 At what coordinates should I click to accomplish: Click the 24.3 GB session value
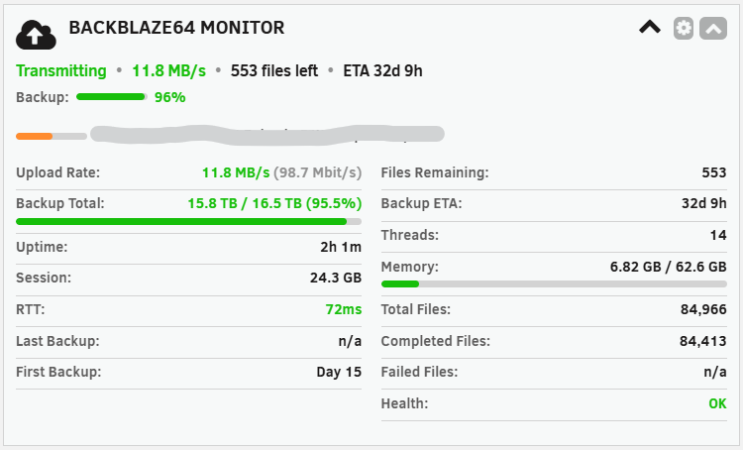[x=336, y=278]
